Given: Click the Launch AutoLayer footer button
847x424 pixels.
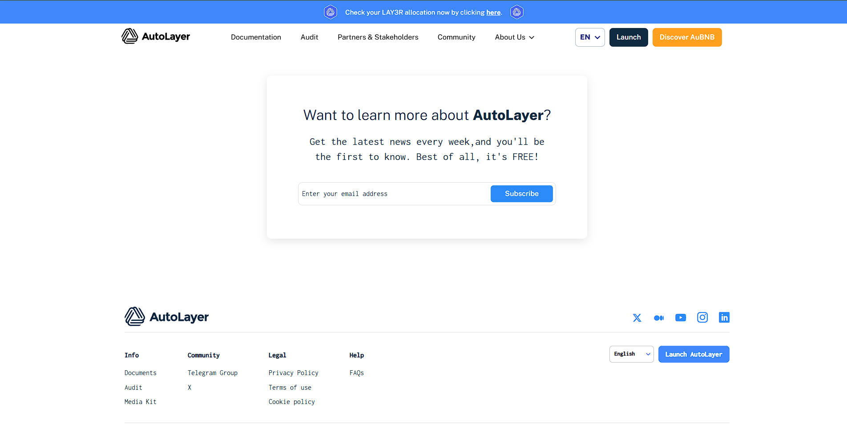Looking at the screenshot, I should (x=694, y=354).
